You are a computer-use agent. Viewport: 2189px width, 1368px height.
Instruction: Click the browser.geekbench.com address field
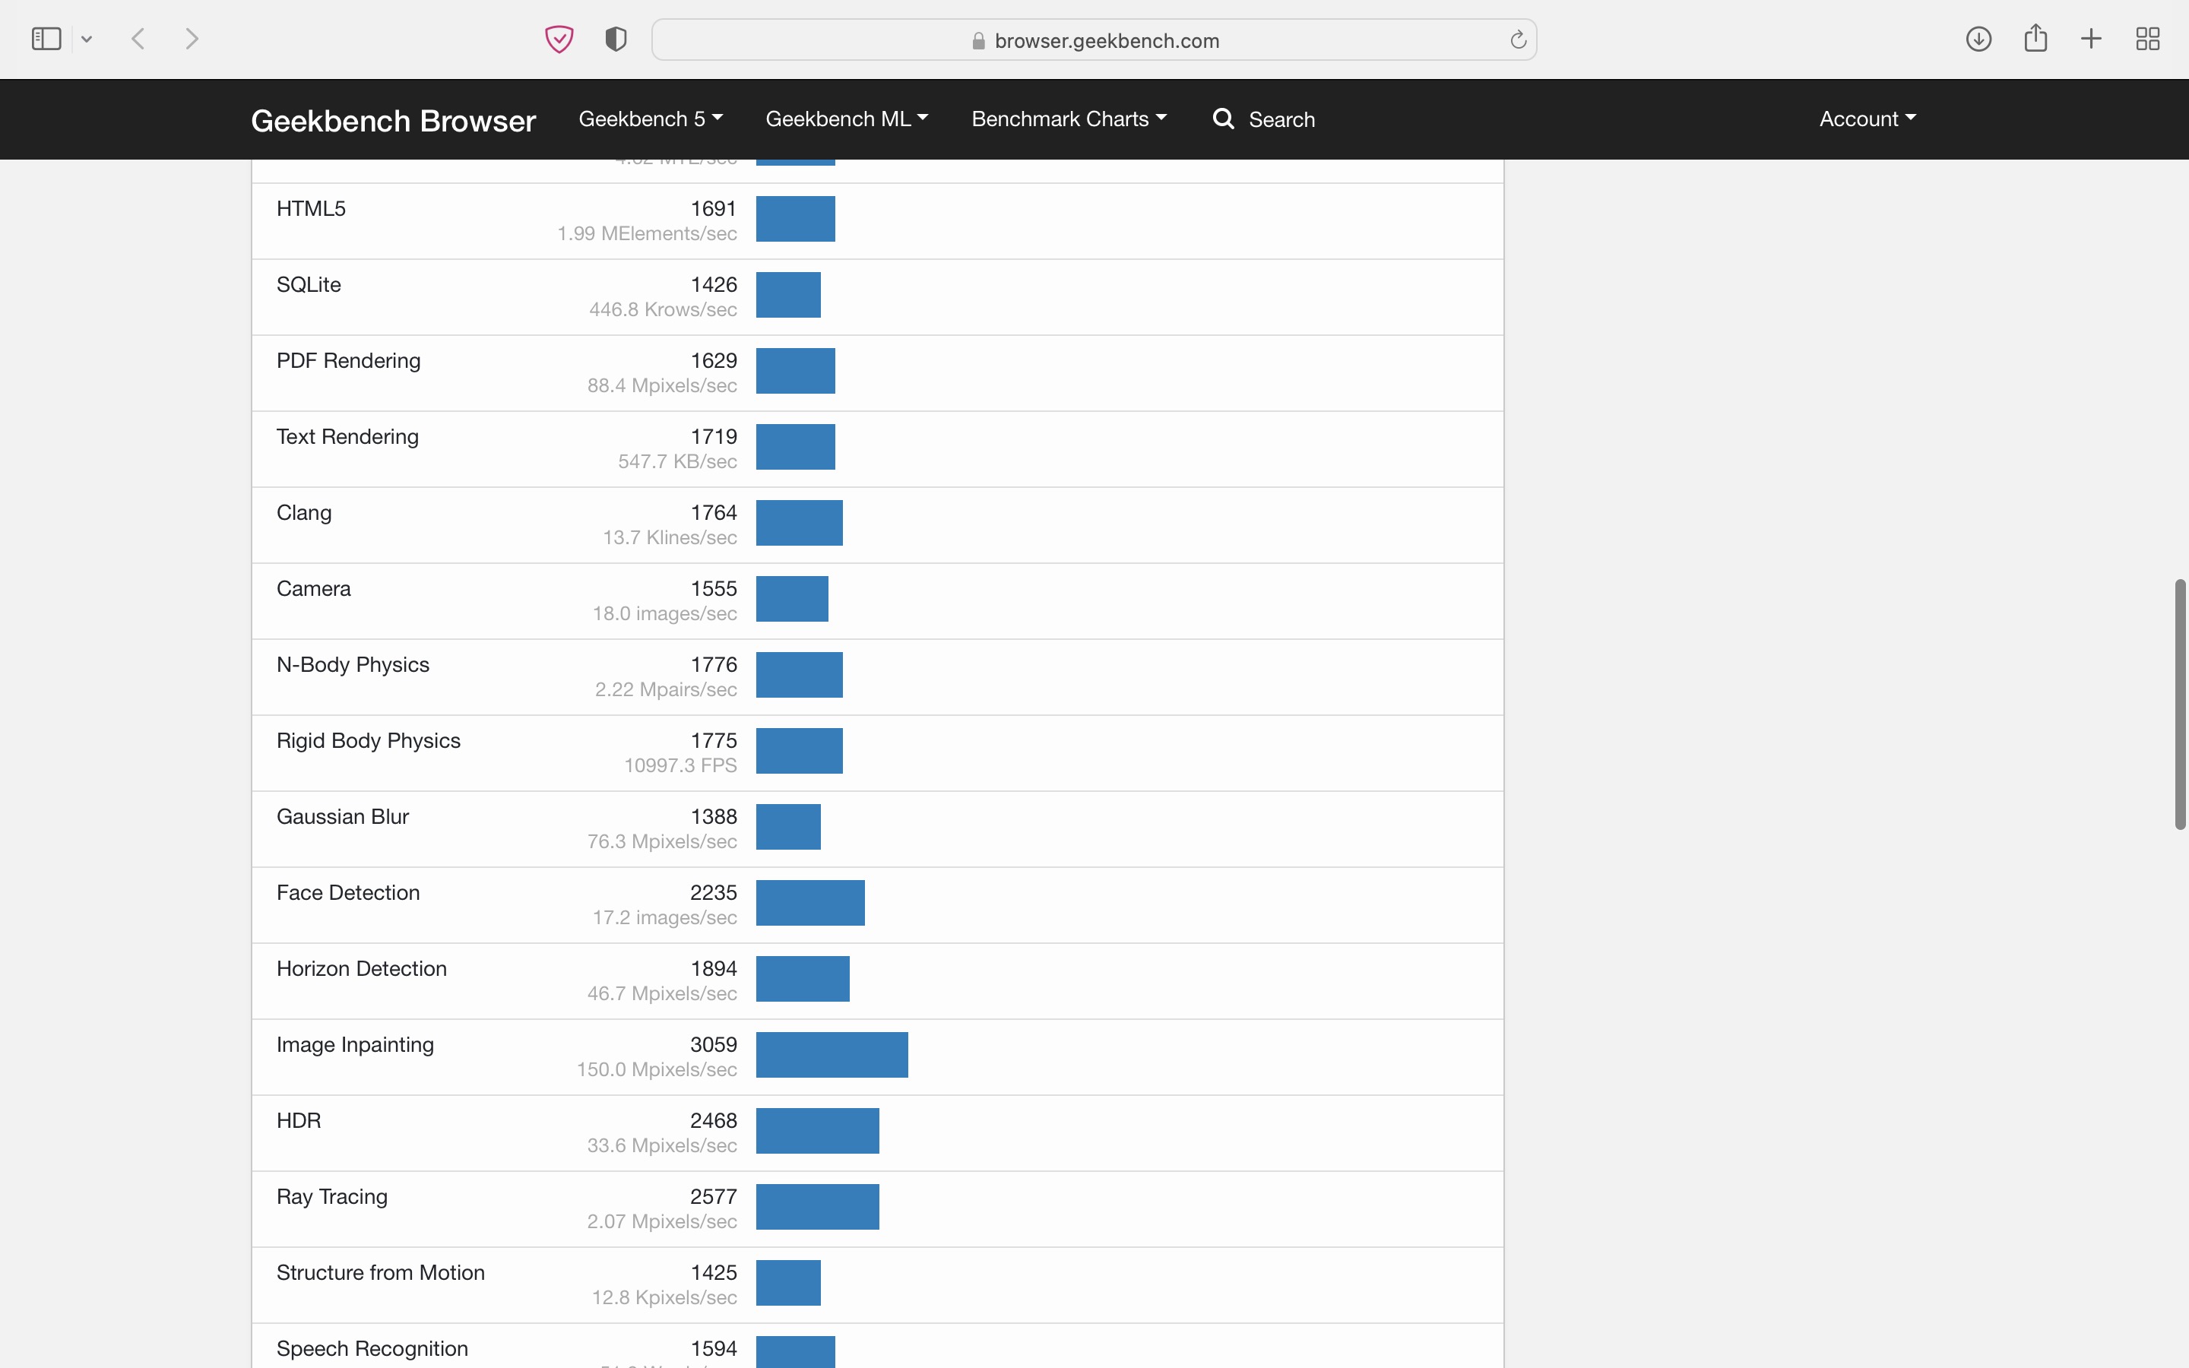click(1094, 41)
